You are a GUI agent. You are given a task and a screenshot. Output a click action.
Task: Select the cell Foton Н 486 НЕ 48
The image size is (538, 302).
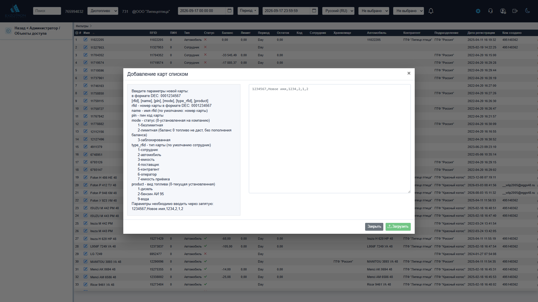pyautogui.click(x=103, y=178)
